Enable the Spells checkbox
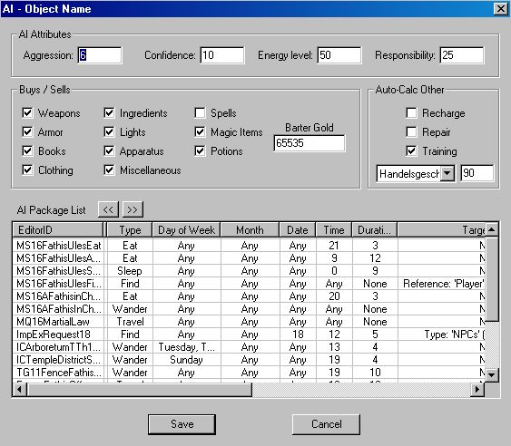Screen dimensions: 511x446 pos(200,113)
